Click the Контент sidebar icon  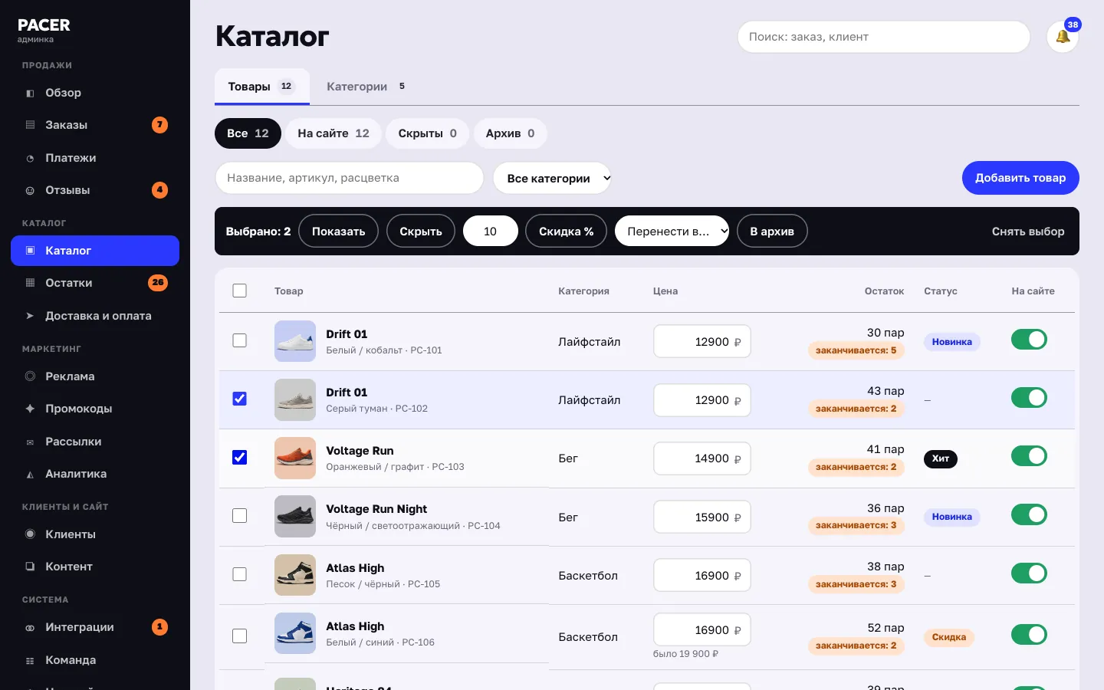click(x=30, y=567)
